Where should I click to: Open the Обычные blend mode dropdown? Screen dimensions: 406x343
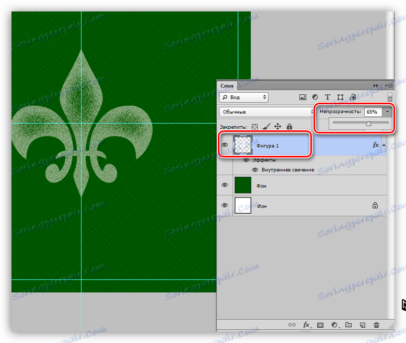(266, 112)
